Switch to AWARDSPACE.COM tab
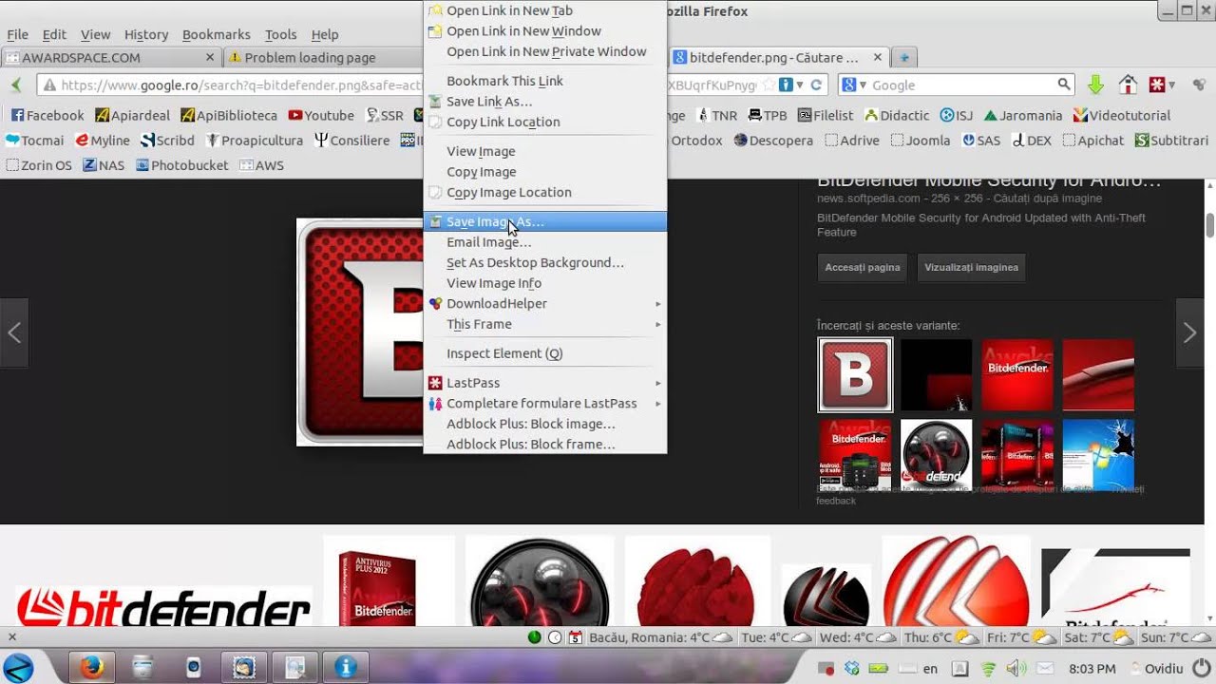1216x684 pixels. coord(110,58)
